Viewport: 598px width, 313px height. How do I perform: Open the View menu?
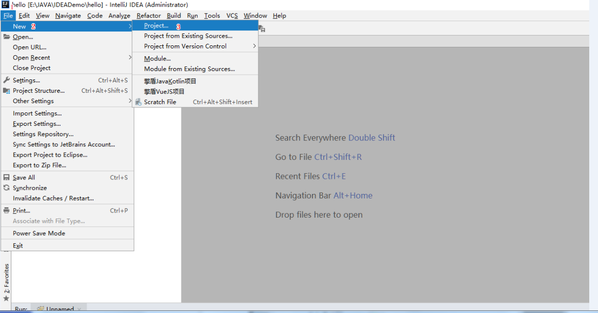coord(43,15)
